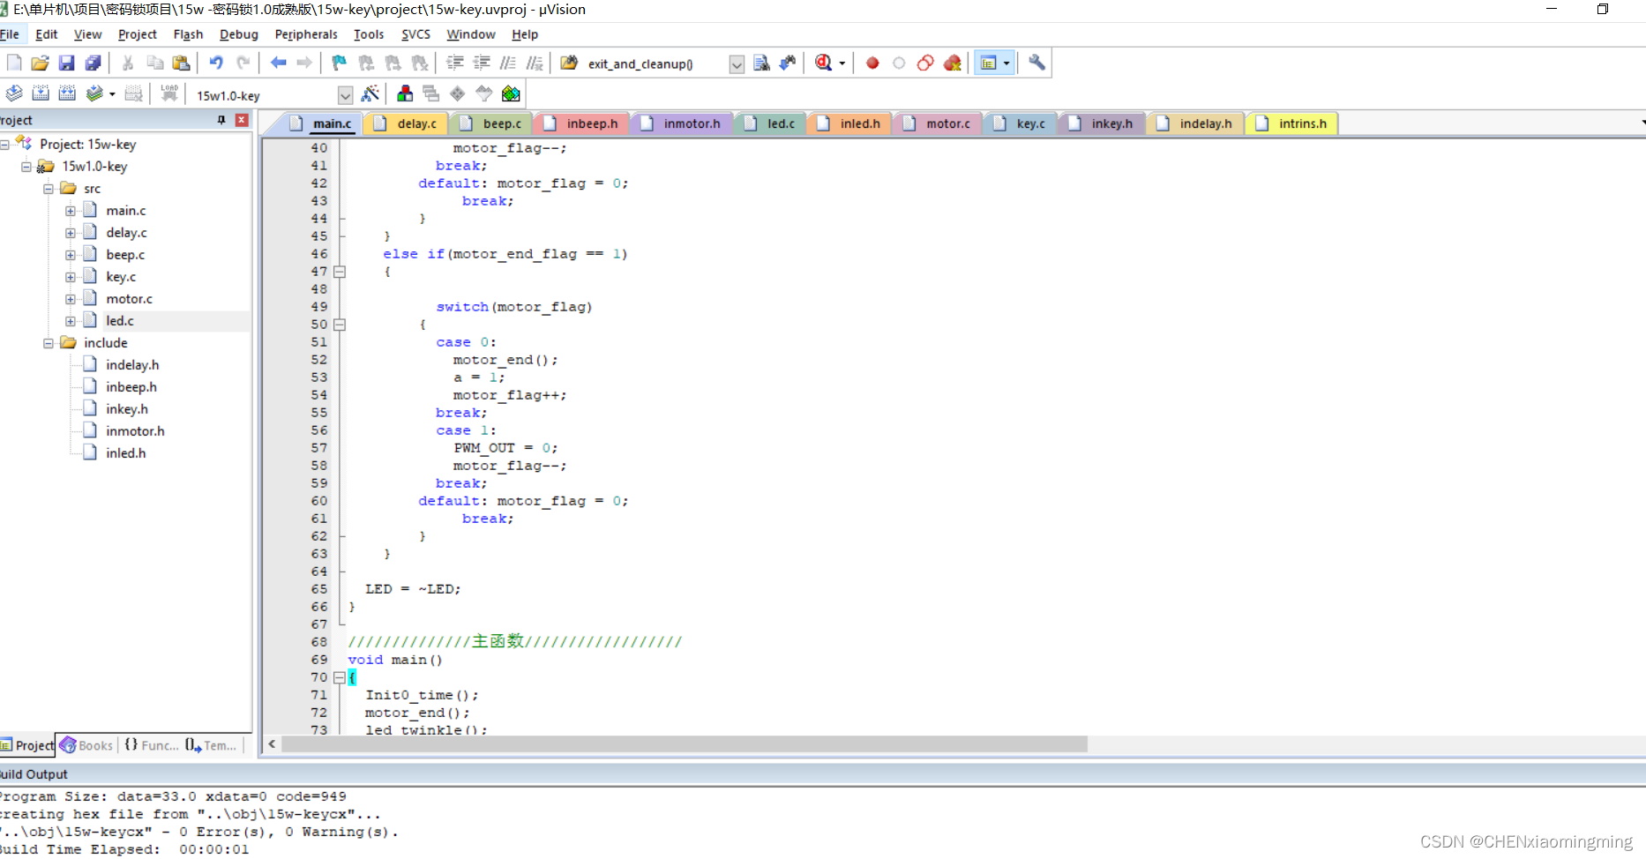Viewport: 1646px width, 859px height.
Task: Translate current file icon
Action: coord(14,93)
